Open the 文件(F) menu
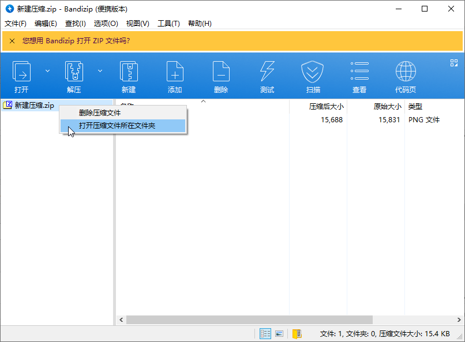 click(16, 24)
